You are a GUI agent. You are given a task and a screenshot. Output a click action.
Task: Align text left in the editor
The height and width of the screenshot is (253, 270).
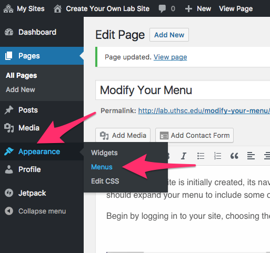pyautogui.click(x=251, y=156)
